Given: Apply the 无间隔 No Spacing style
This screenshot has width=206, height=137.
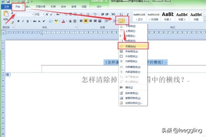Looking at the screenshot, I should point(153,17).
